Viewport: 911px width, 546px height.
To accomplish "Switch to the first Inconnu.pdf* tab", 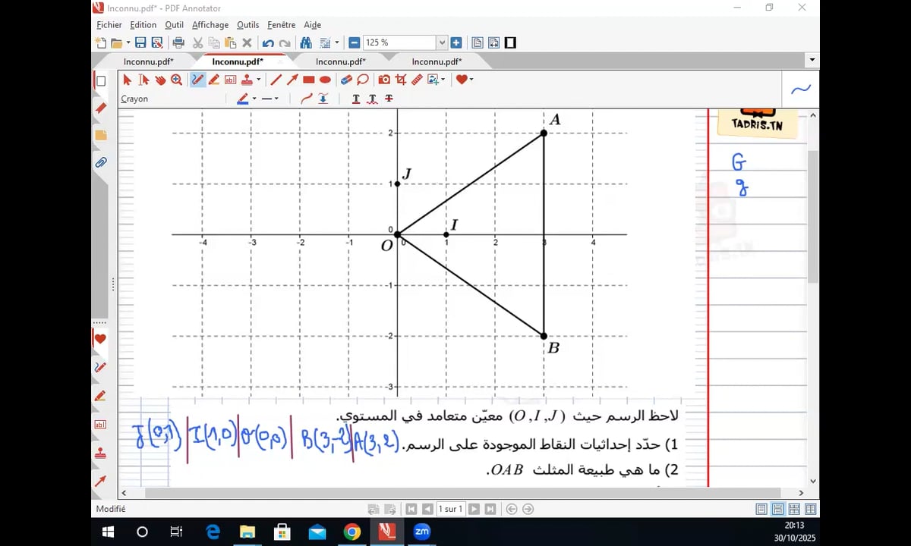I will (x=149, y=62).
